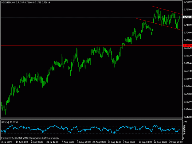Click the current price label 0.72014
The height and width of the screenshot is (144, 192).
187,17
